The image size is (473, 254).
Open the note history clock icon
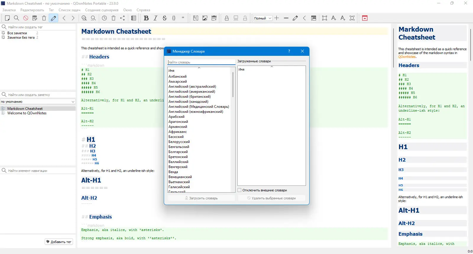tap(104, 18)
